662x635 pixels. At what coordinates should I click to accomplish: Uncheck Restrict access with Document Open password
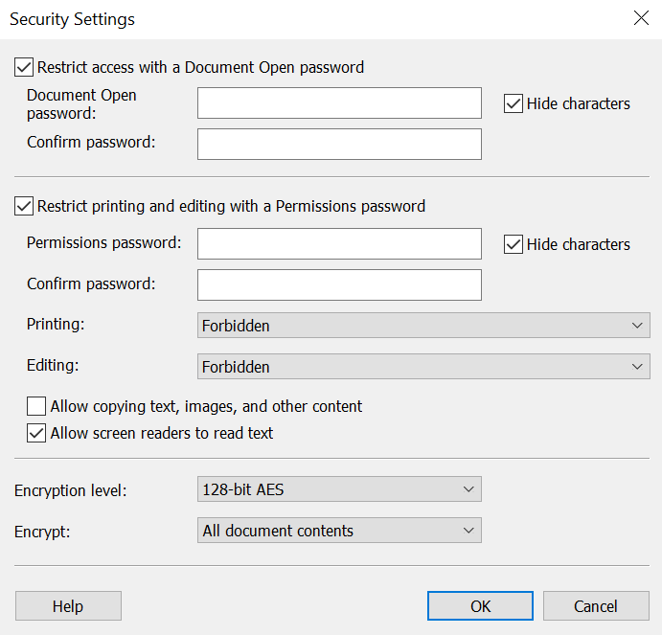point(24,68)
